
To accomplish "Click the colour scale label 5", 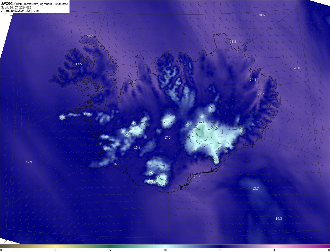I will (110, 250).
